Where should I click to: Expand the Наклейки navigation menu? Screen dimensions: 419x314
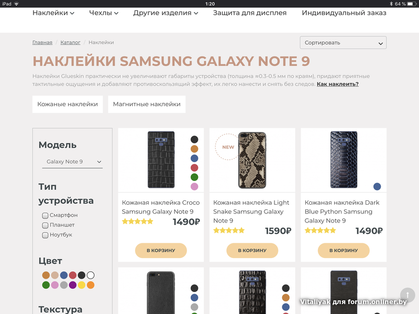coord(53,13)
